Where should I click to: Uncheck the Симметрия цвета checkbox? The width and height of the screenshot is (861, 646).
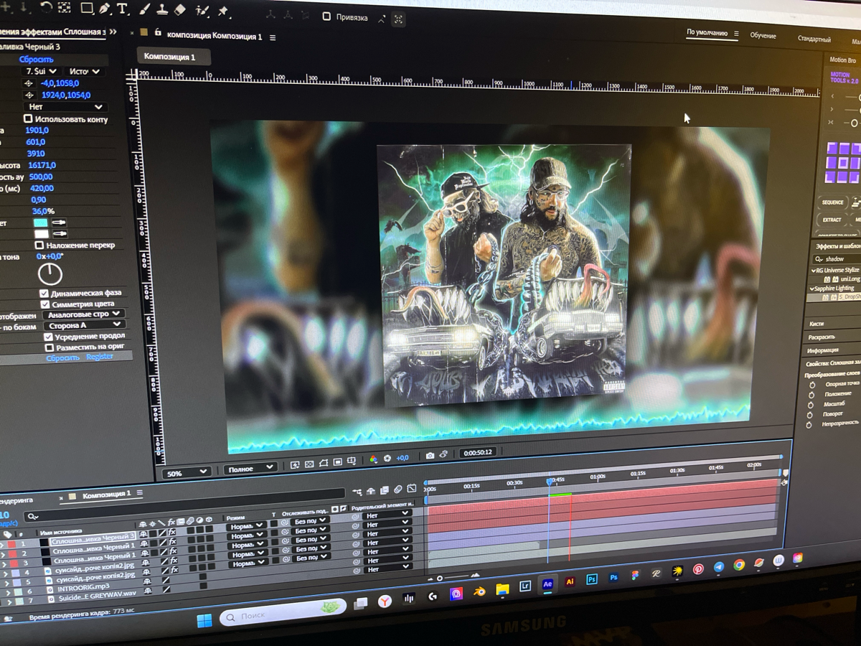click(44, 304)
